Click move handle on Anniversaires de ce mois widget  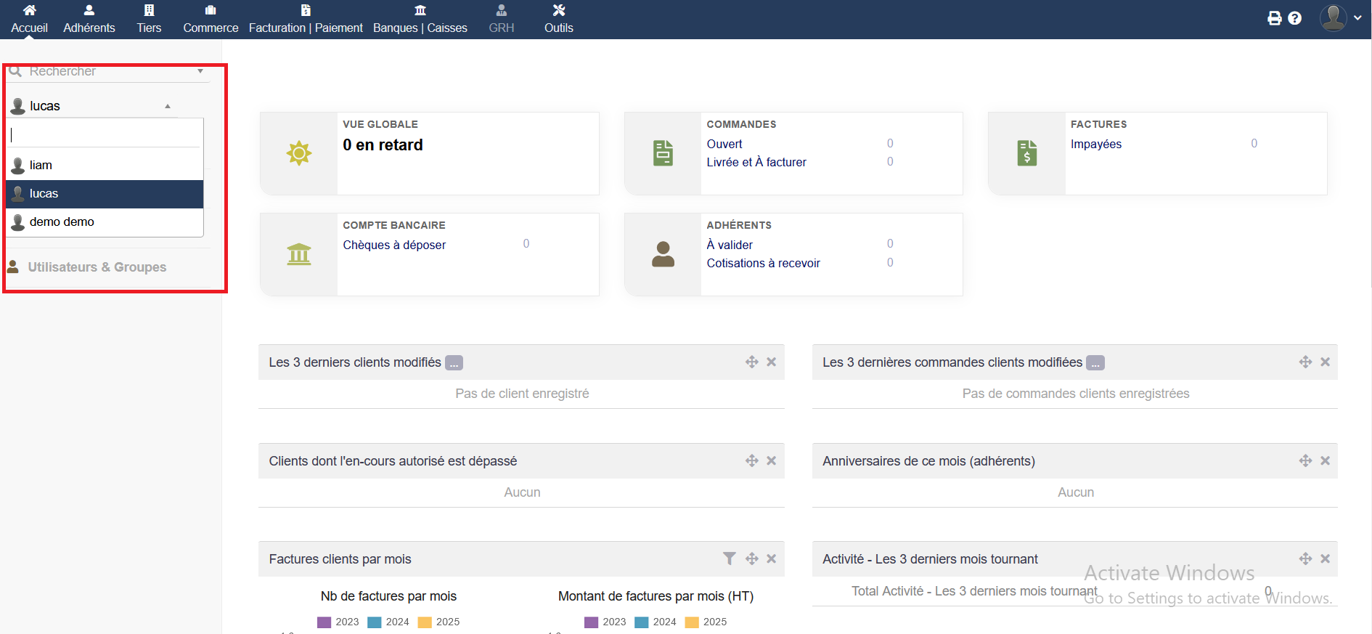(1305, 460)
